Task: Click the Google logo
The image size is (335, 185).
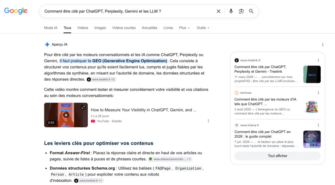Action: 16,11
